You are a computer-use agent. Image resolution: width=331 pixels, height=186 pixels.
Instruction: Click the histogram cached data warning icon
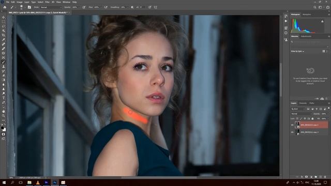pos(322,21)
